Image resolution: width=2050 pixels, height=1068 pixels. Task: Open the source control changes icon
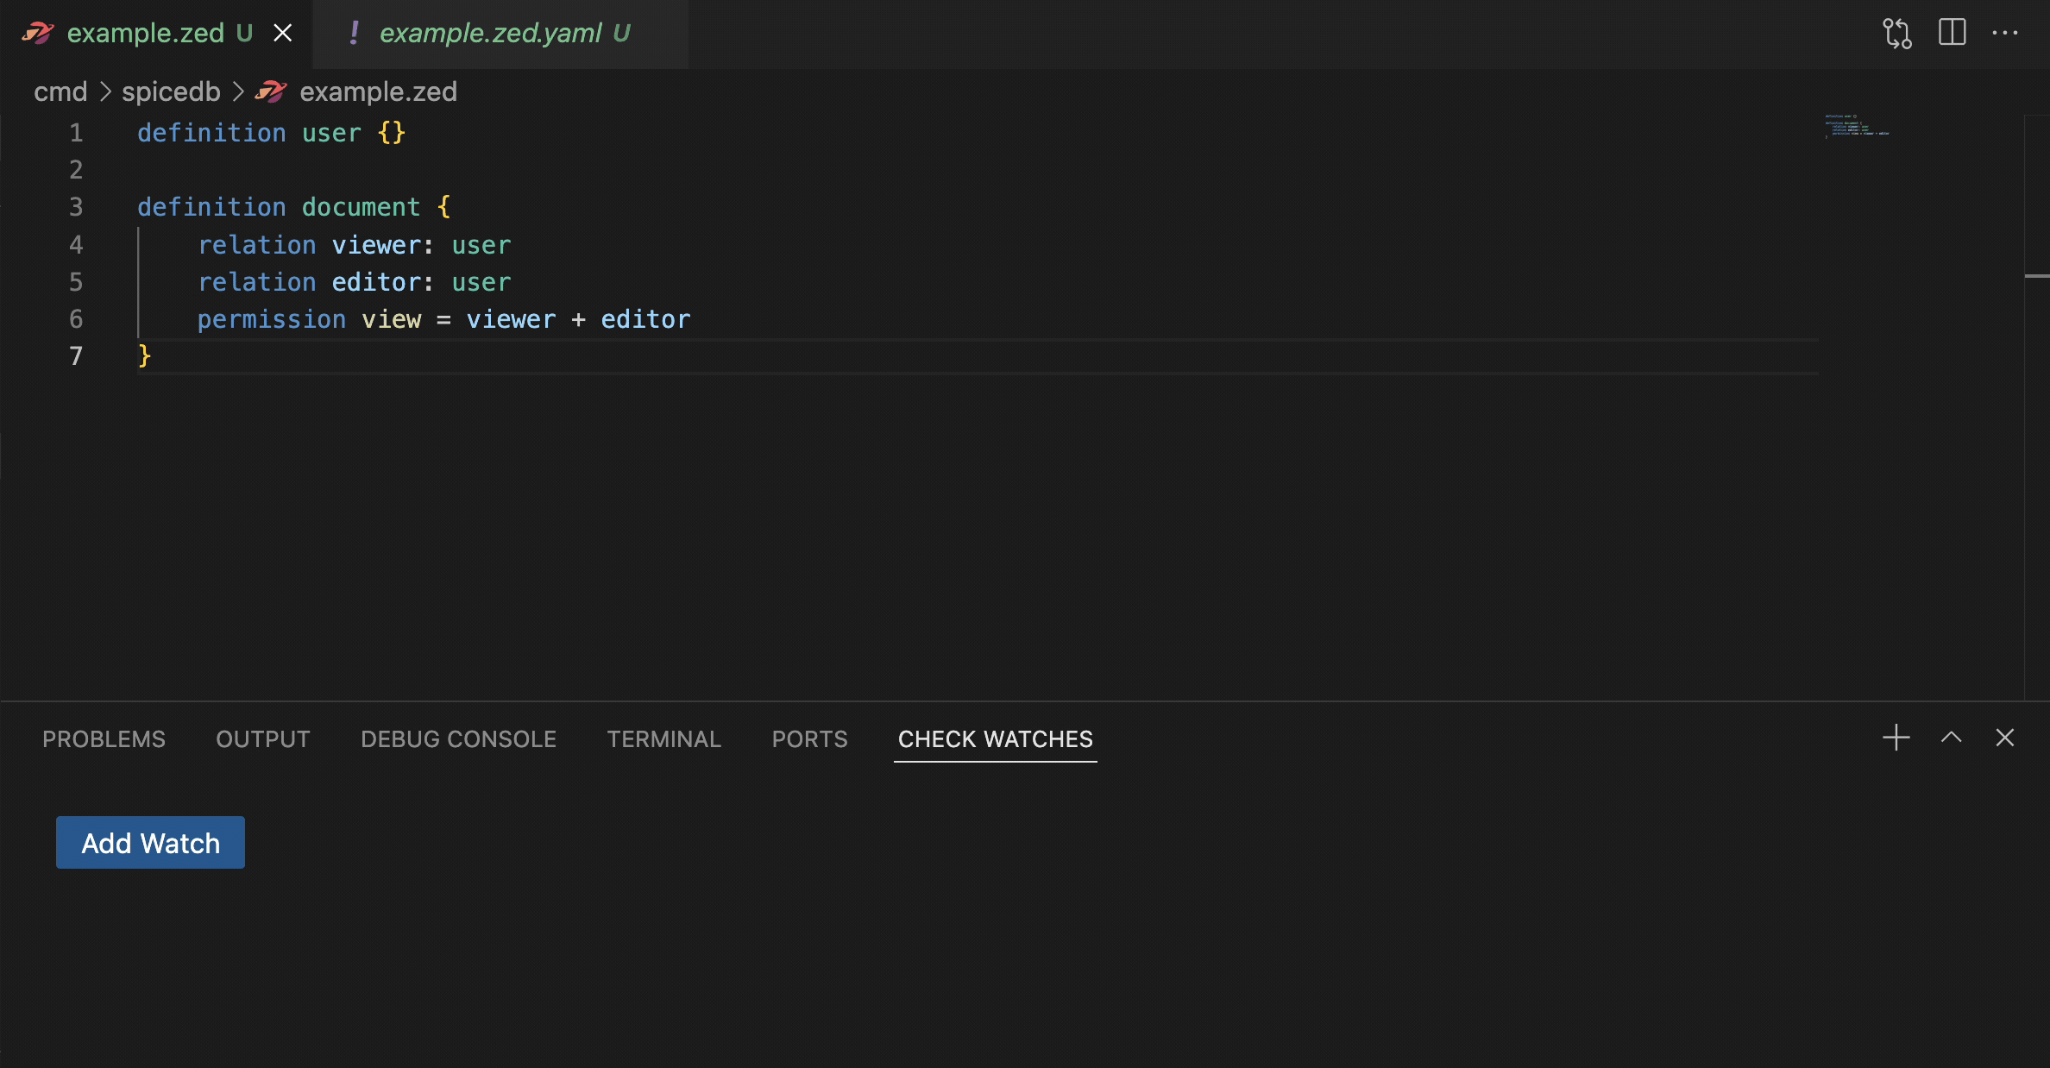[1896, 34]
